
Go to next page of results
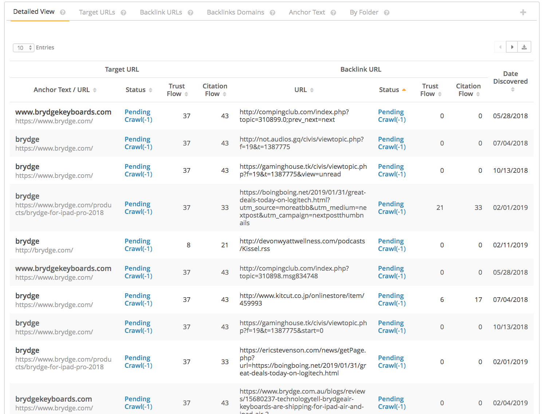pyautogui.click(x=512, y=47)
